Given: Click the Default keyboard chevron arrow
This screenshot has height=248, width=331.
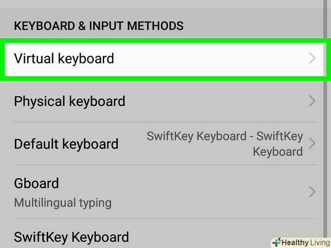Looking at the screenshot, I should (312, 144).
